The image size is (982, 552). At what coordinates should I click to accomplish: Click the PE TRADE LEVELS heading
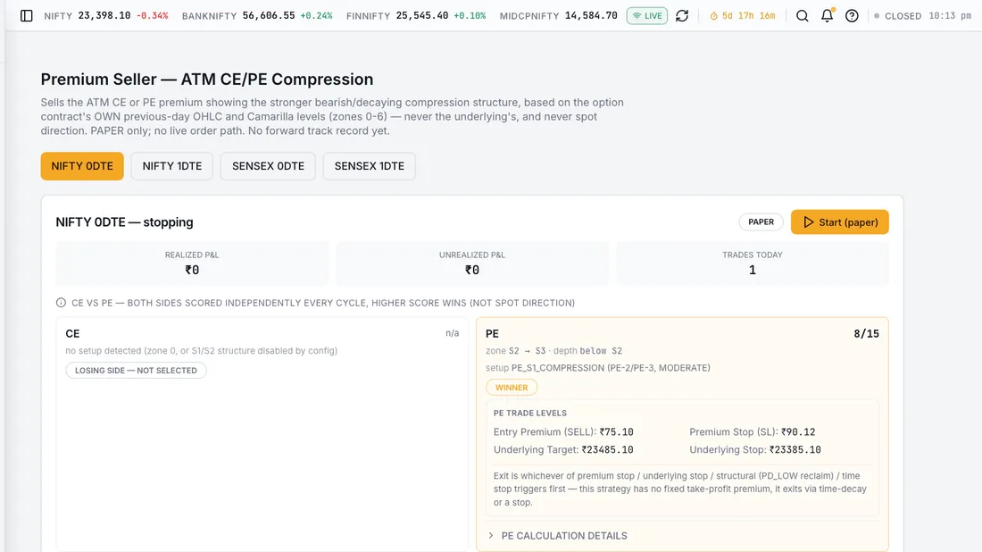click(529, 413)
